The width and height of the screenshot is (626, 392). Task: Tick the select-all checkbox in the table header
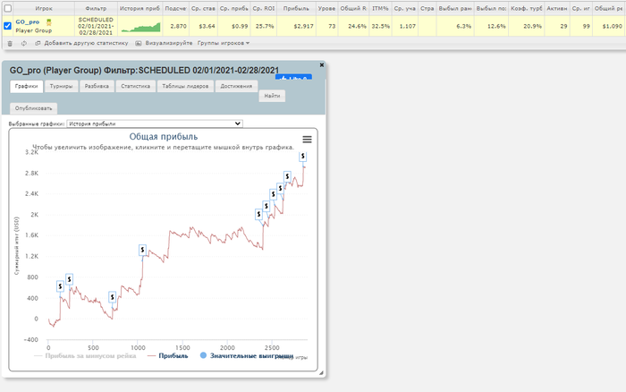(7, 8)
